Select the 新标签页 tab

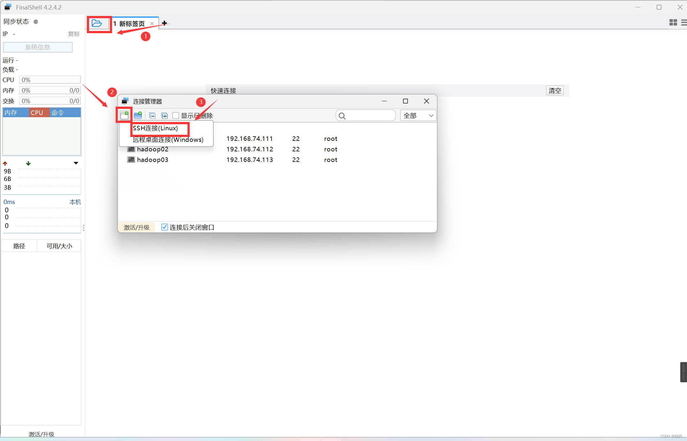132,24
